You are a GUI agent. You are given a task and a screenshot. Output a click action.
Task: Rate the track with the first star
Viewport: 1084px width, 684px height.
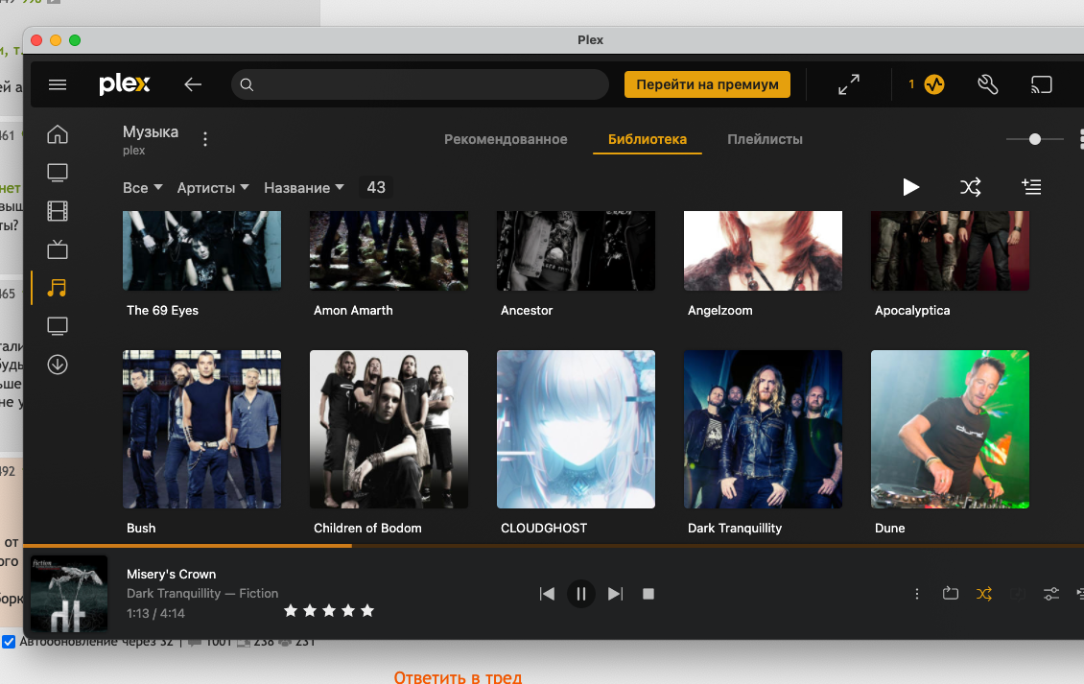[291, 610]
